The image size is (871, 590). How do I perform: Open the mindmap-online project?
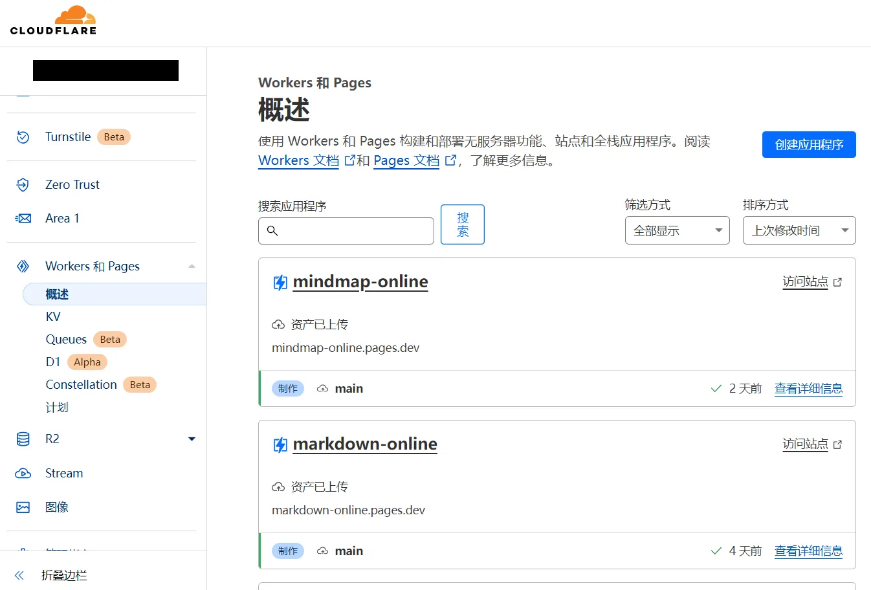click(x=360, y=282)
